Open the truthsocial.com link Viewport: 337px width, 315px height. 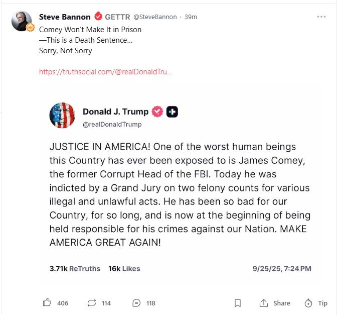pos(105,72)
